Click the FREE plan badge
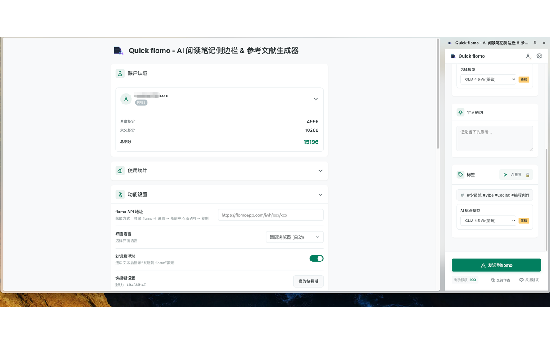 pyautogui.click(x=141, y=103)
